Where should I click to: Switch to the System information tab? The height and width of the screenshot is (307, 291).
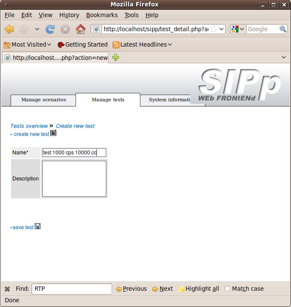169,100
